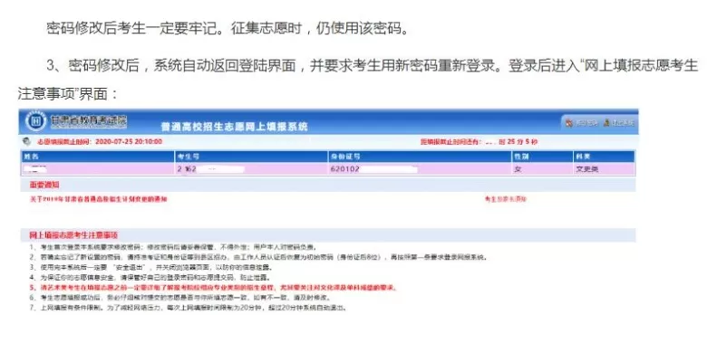The height and width of the screenshot is (362, 707).
Task: Click the 重要通知 section heading
Action: pyautogui.click(x=44, y=185)
